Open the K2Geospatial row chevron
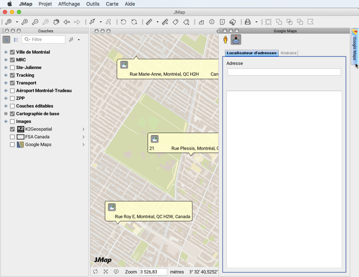 click(84, 129)
